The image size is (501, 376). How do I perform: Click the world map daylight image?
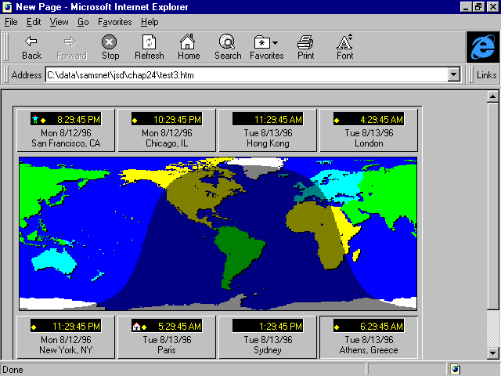pyautogui.click(x=218, y=233)
